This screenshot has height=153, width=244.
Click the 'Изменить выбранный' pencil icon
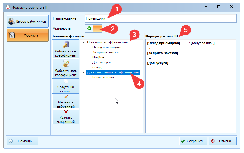coord(66,97)
